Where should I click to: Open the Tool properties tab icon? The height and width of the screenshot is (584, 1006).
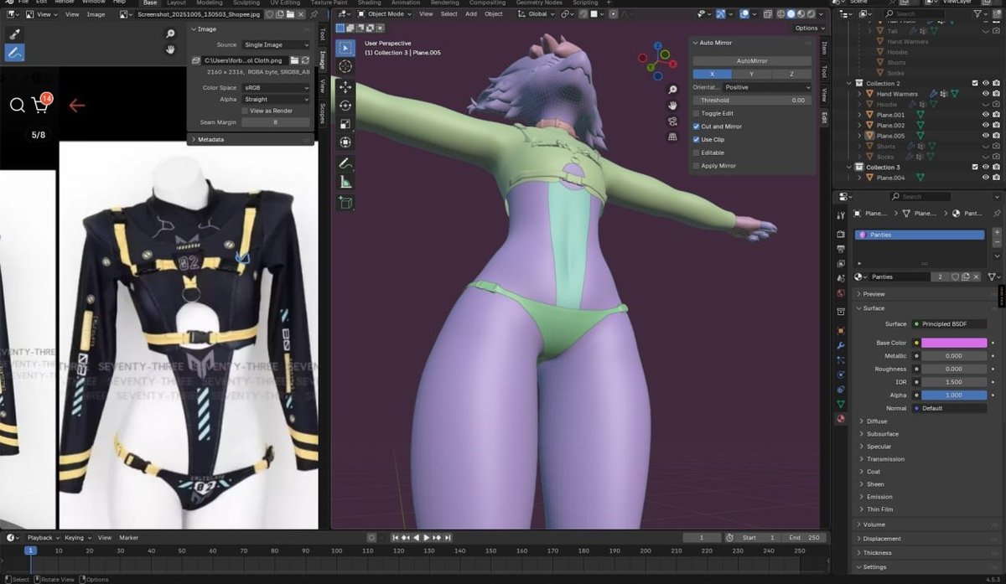(x=841, y=216)
